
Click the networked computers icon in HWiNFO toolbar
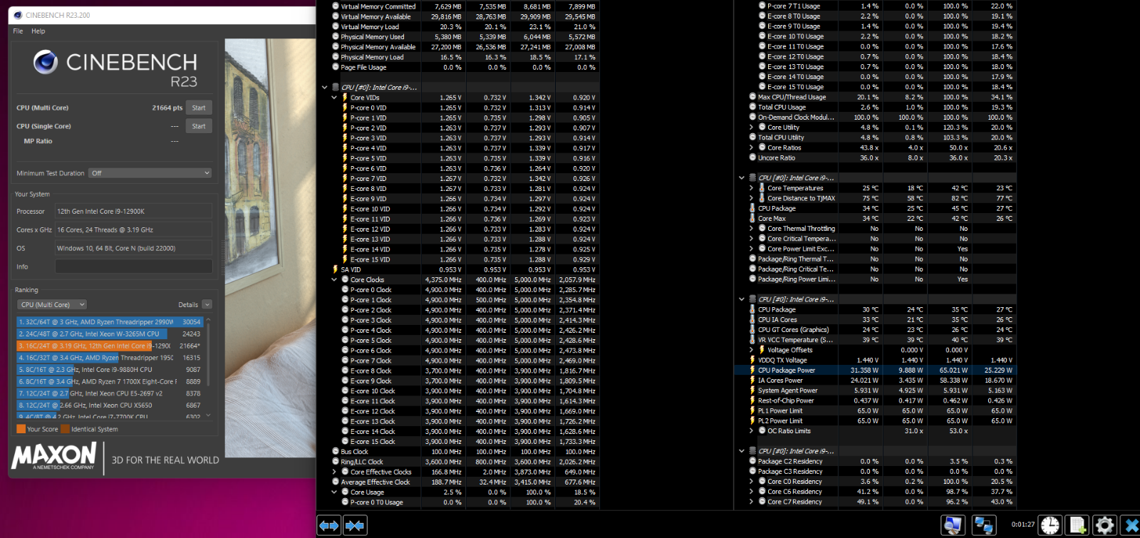click(984, 526)
